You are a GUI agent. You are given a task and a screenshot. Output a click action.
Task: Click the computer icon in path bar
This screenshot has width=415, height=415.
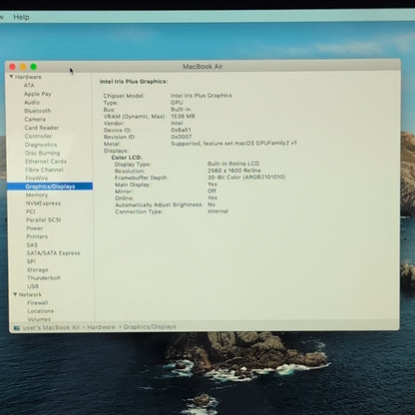point(17,328)
